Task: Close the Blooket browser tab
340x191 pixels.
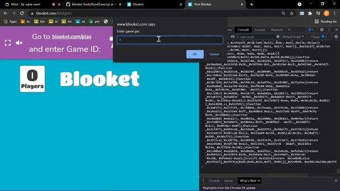Action: (x=181, y=4)
